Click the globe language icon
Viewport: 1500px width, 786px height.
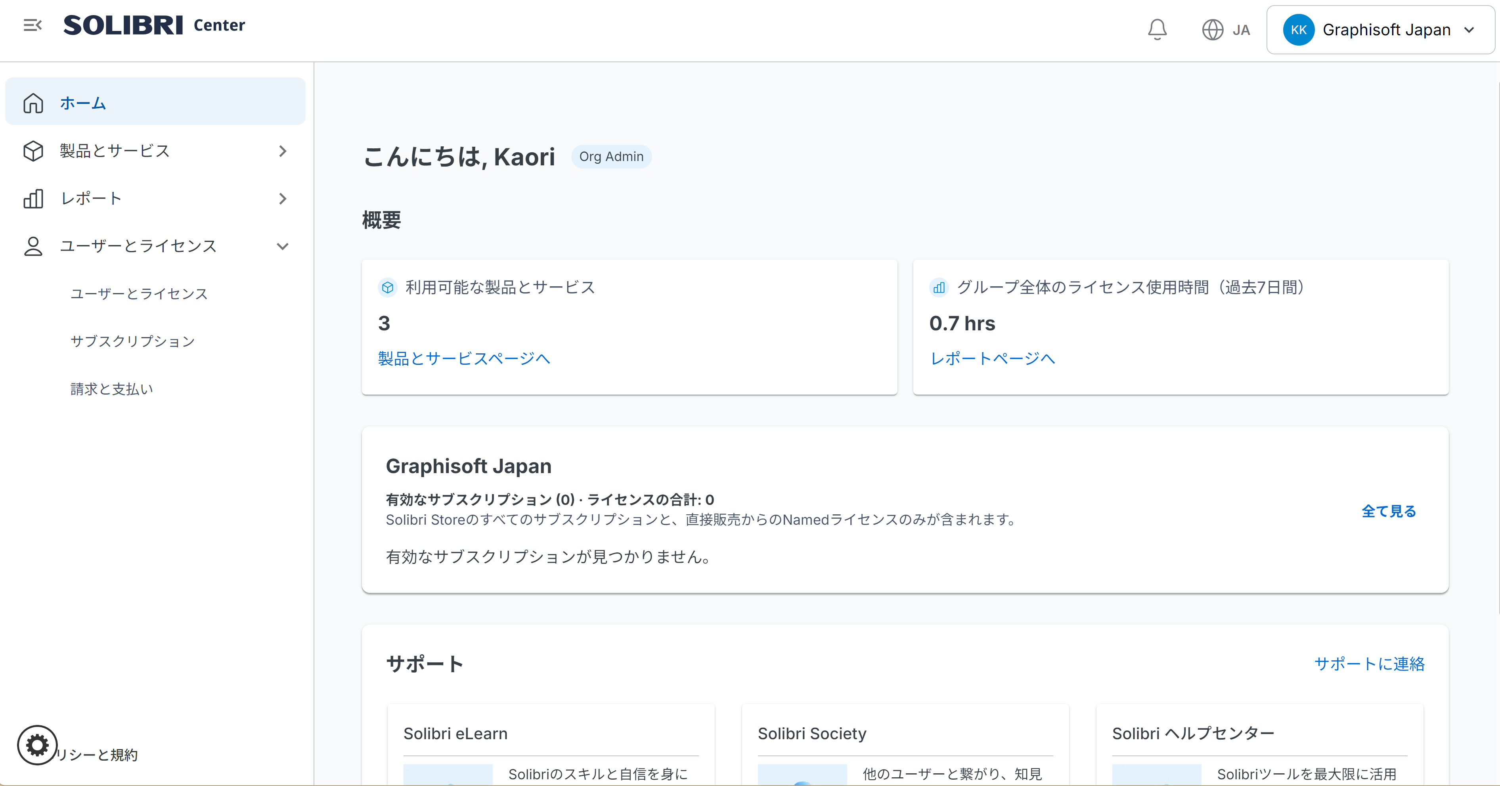click(x=1212, y=30)
